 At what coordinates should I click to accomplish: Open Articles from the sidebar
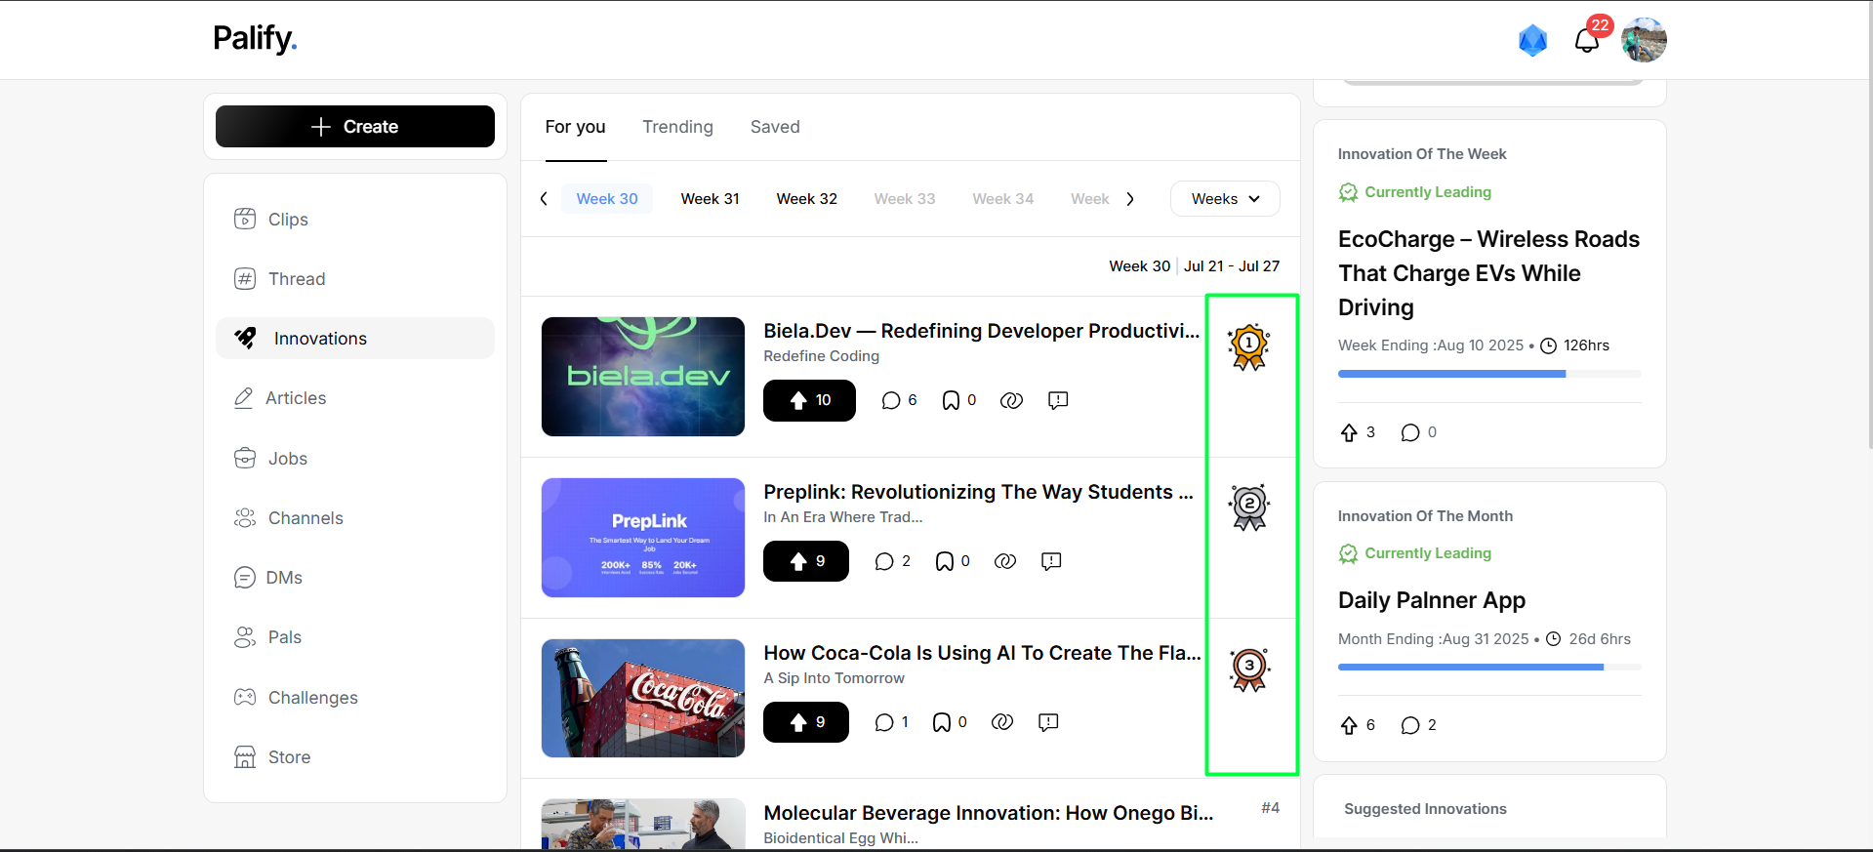(355, 398)
